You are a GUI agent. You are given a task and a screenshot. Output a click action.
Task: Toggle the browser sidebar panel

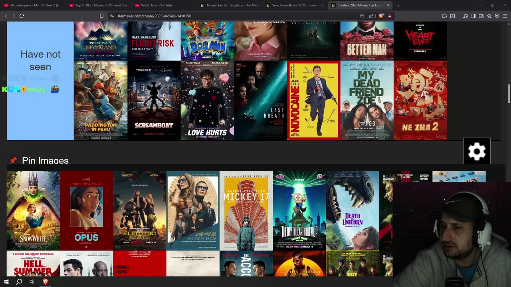click(473, 16)
